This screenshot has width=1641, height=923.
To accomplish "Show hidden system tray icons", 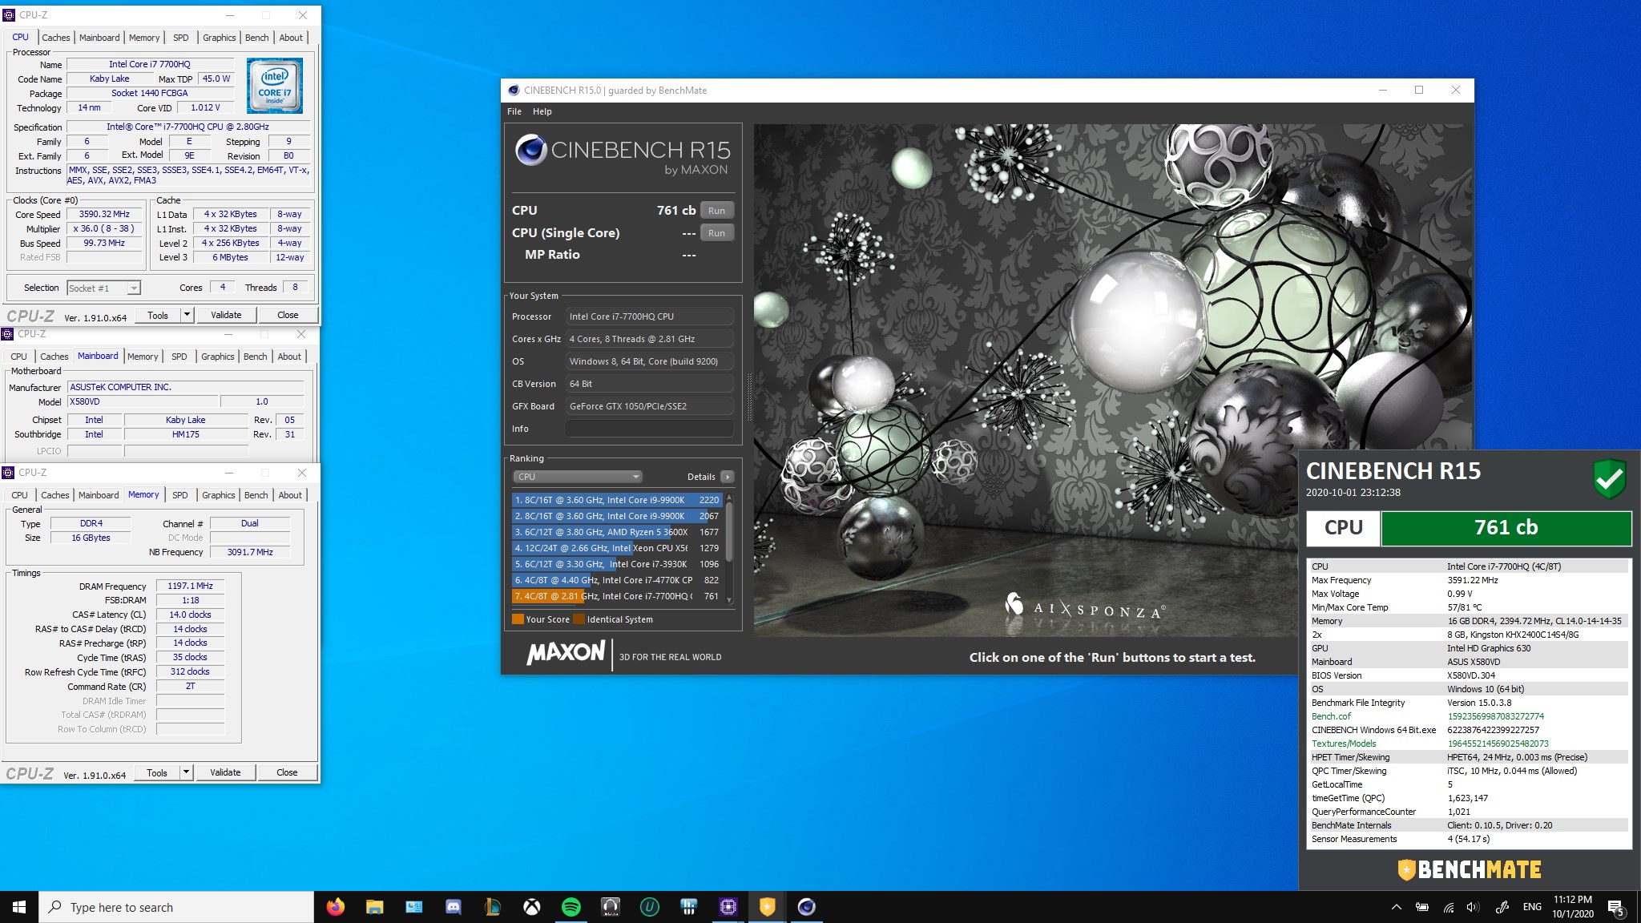I will click(1396, 907).
